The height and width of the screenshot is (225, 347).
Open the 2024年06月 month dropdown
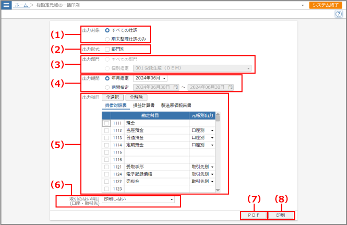coord(150,78)
